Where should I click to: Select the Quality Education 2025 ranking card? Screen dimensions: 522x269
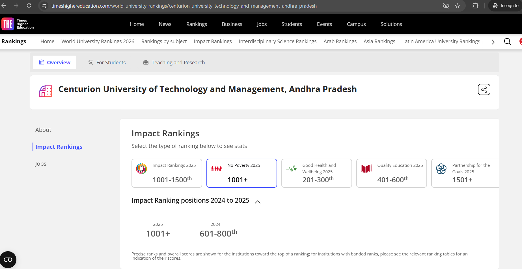point(391,173)
